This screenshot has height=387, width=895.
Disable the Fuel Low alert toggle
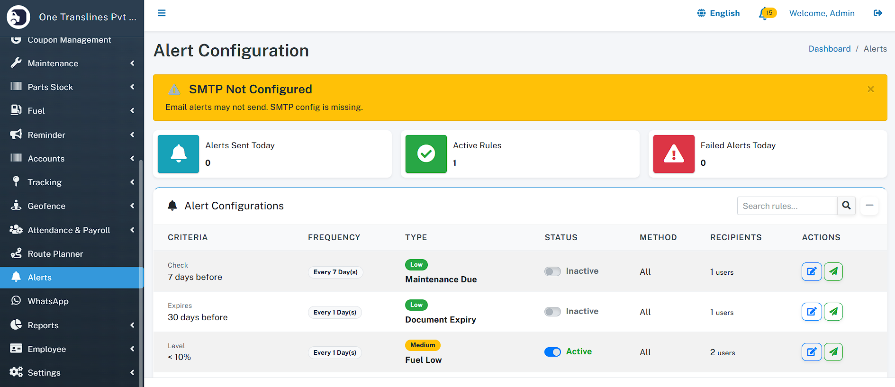tap(552, 352)
